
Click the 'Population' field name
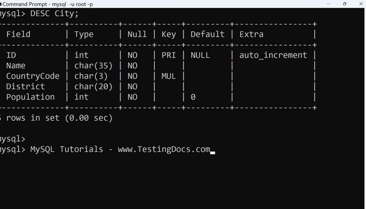pos(30,97)
